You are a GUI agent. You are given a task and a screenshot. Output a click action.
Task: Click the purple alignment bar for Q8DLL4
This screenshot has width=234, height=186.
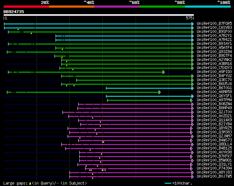point(127,145)
